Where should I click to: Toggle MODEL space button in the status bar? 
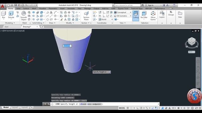122,108
